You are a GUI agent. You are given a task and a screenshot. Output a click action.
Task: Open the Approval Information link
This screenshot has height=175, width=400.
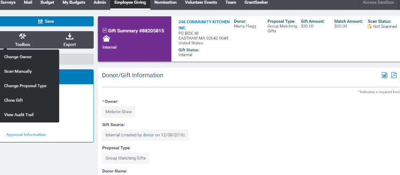[x=26, y=135]
